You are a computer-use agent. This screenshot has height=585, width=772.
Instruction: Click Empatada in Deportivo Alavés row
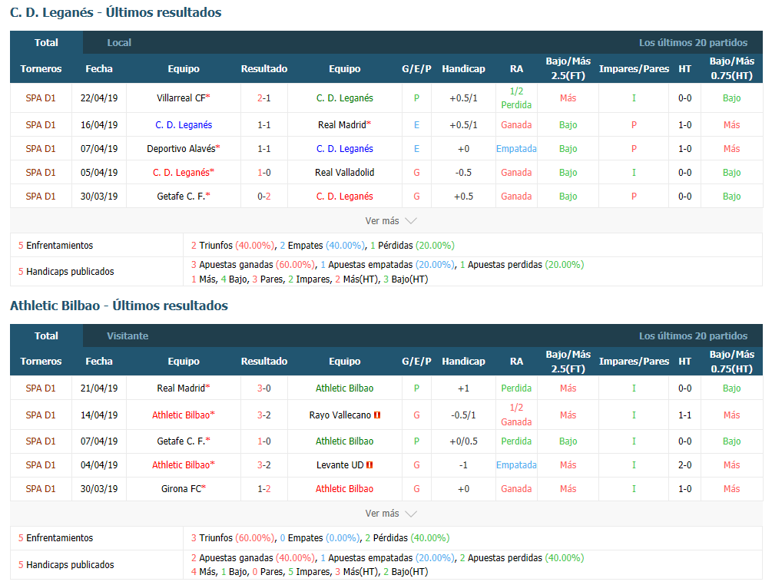516,149
